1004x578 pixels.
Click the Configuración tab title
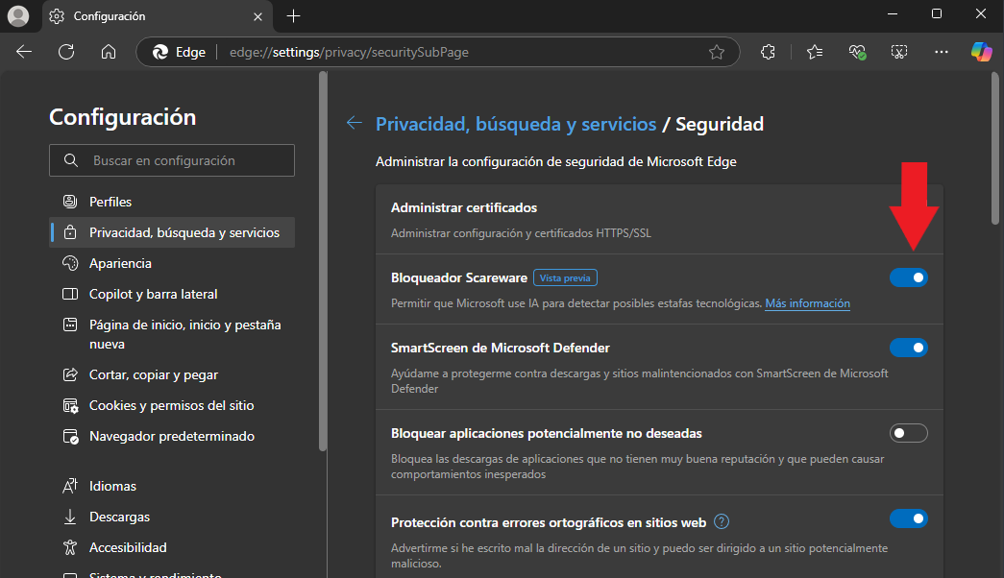110,16
